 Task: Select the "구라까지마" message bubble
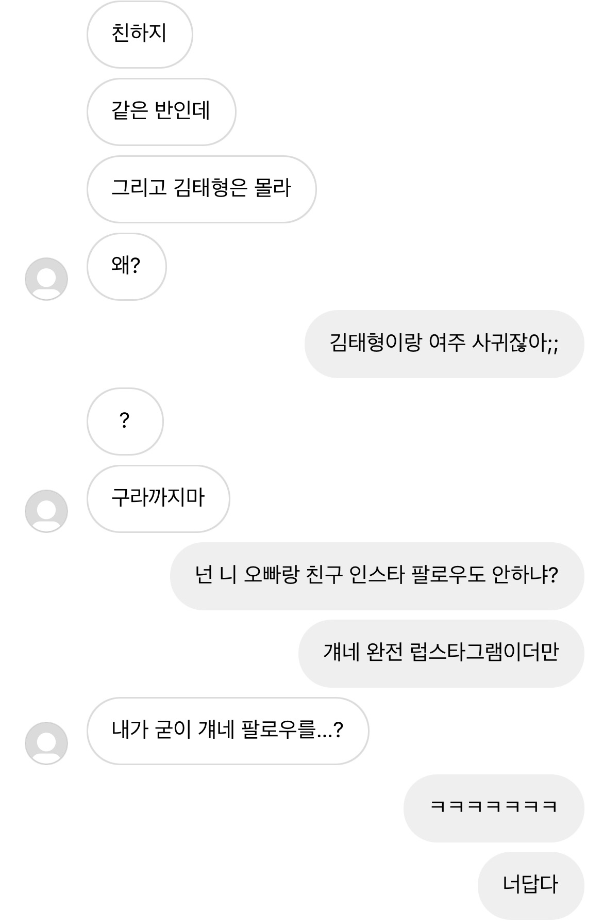tap(158, 498)
